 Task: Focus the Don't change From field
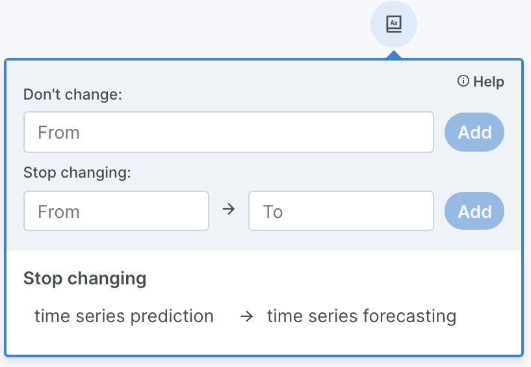[228, 132]
